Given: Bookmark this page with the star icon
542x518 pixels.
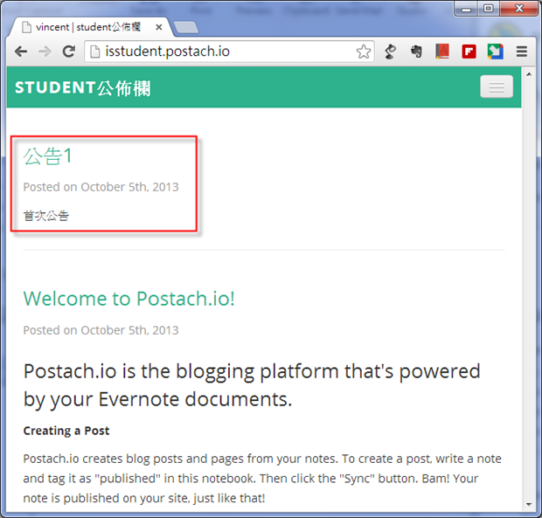Looking at the screenshot, I should pyautogui.click(x=364, y=52).
